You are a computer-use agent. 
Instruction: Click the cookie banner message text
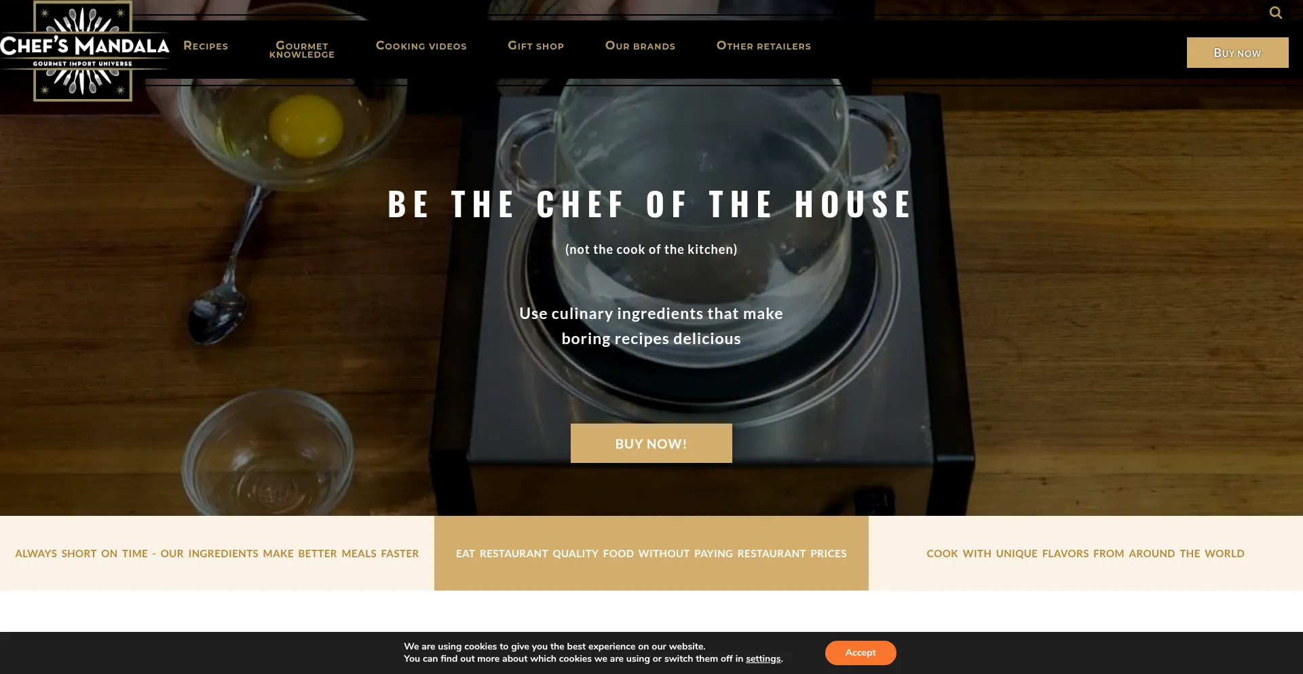[592, 653]
